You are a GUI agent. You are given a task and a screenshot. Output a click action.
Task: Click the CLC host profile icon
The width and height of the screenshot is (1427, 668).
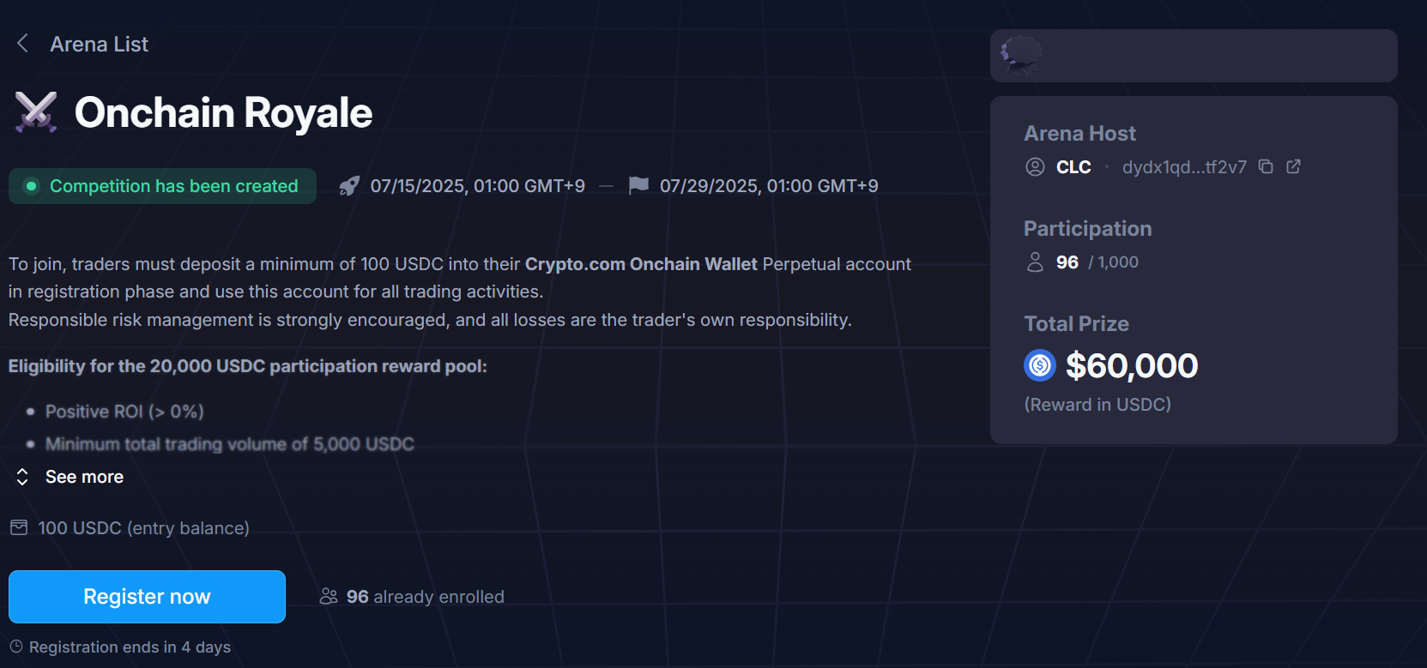1036,167
